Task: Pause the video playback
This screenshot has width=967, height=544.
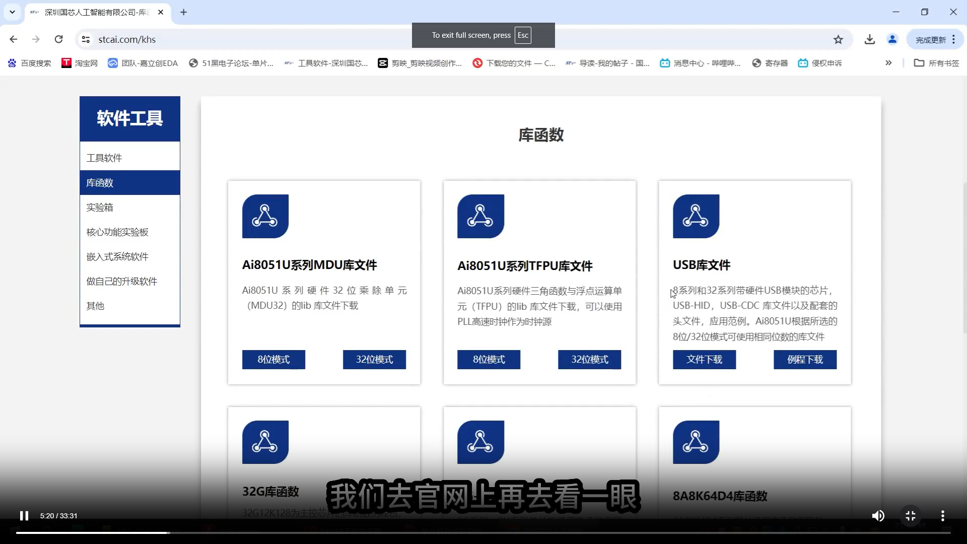Action: point(24,515)
